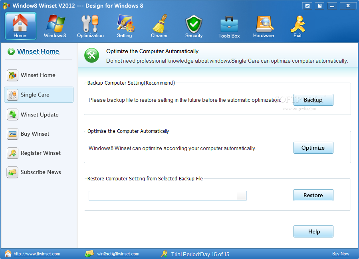Click 'Restore Computer Setting from Selected Backup File' label
The height and width of the screenshot is (259, 359).
point(145,178)
